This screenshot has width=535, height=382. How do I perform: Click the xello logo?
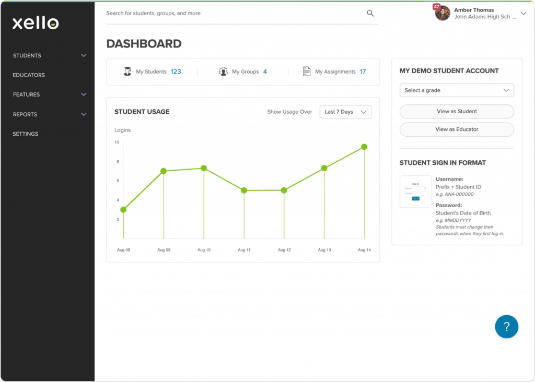(34, 22)
